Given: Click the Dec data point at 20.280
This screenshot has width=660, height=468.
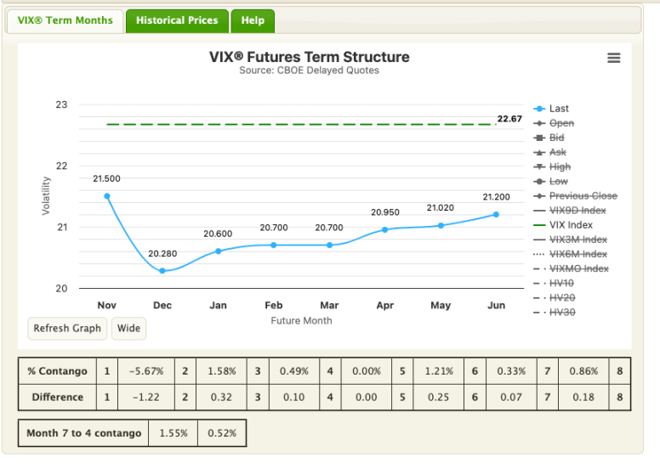Looking at the screenshot, I should coord(162,271).
